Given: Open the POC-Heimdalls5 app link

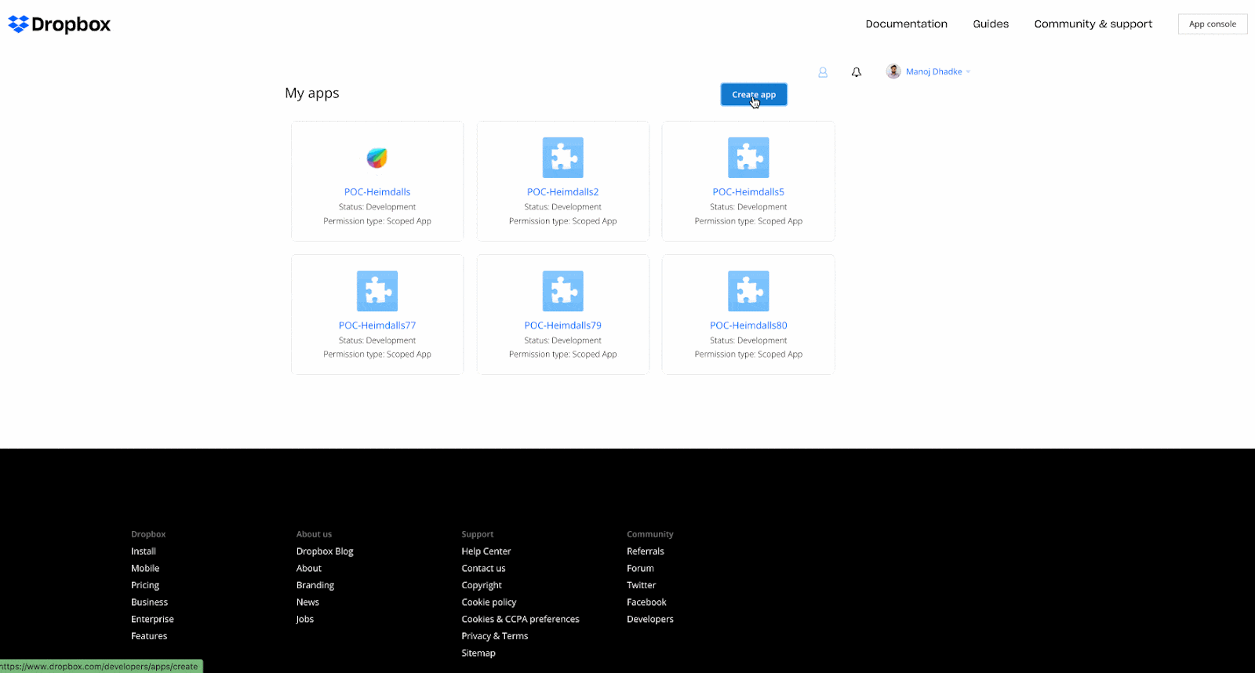Looking at the screenshot, I should [748, 192].
